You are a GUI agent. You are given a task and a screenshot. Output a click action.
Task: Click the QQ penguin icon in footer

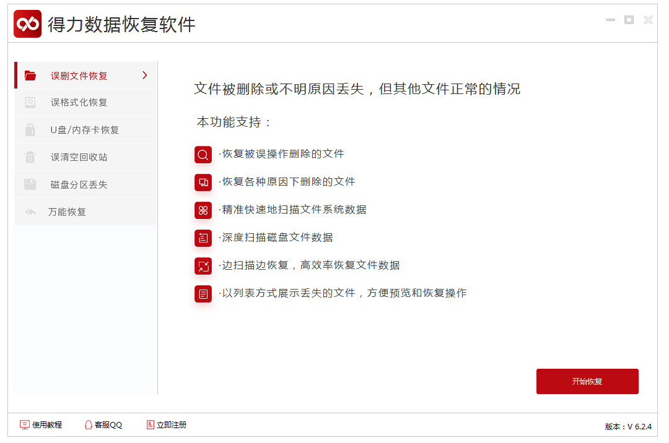(x=89, y=424)
